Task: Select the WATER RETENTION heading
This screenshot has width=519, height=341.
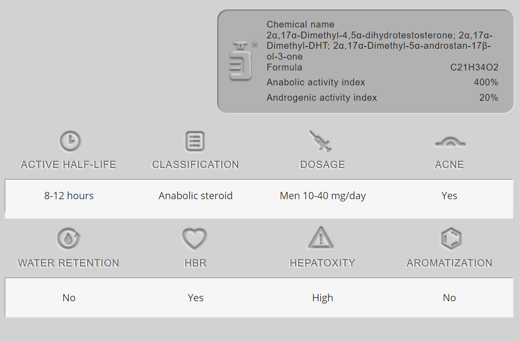Action: coord(69,263)
